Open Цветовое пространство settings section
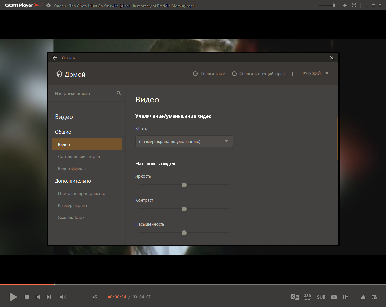Image resolution: width=386 pixels, height=307 pixels. [x=82, y=193]
